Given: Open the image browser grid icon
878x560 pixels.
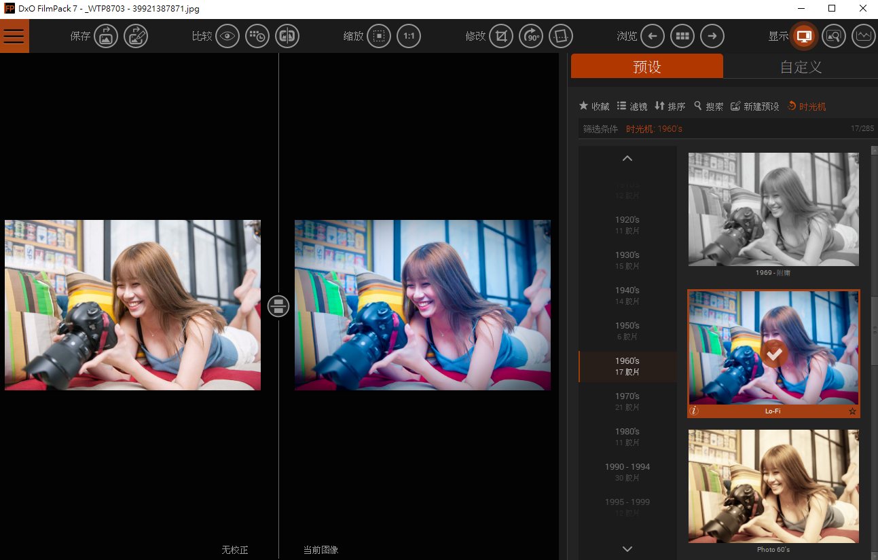Looking at the screenshot, I should coord(682,36).
